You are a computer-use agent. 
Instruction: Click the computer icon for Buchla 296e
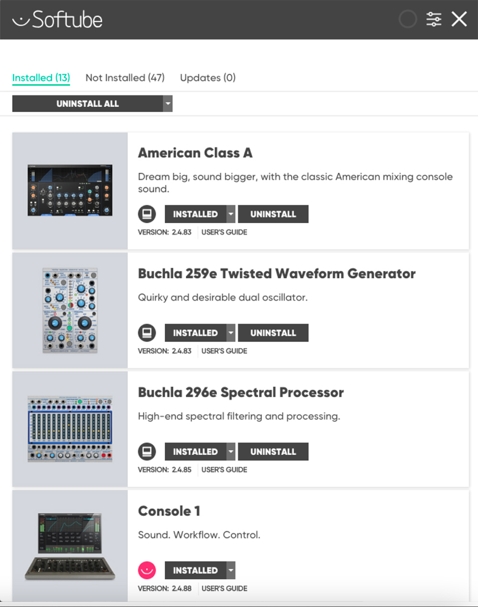click(147, 451)
